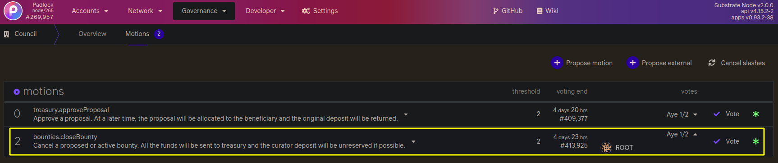The width and height of the screenshot is (778, 163).
Task: Open the Wiki link
Action: click(x=547, y=11)
